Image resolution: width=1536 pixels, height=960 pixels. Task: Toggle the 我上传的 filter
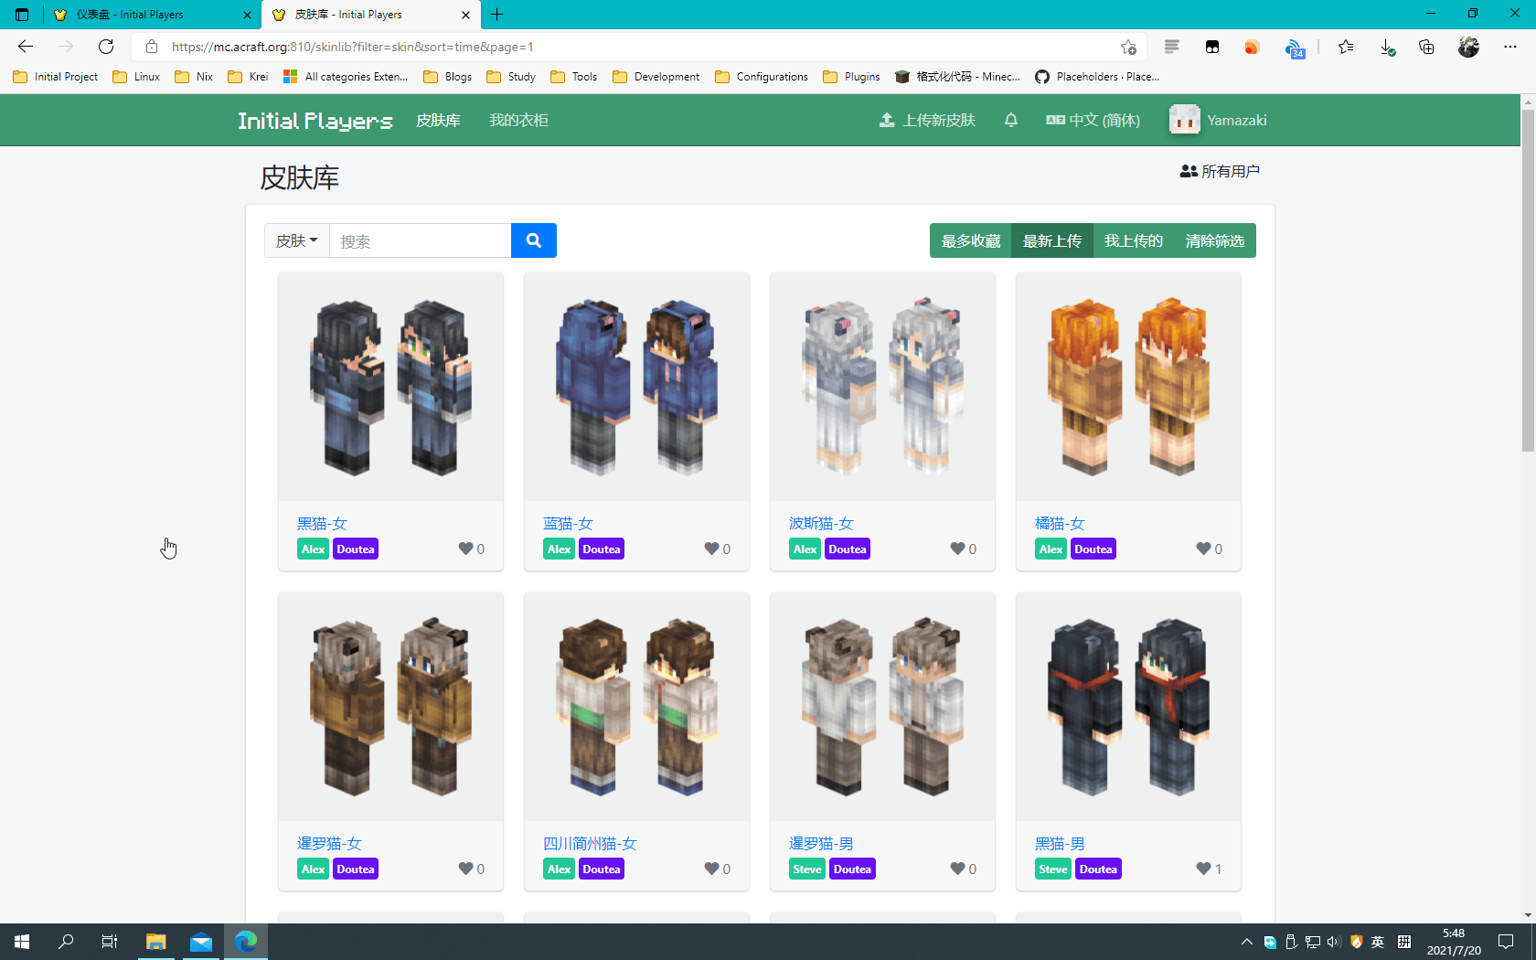pos(1133,240)
